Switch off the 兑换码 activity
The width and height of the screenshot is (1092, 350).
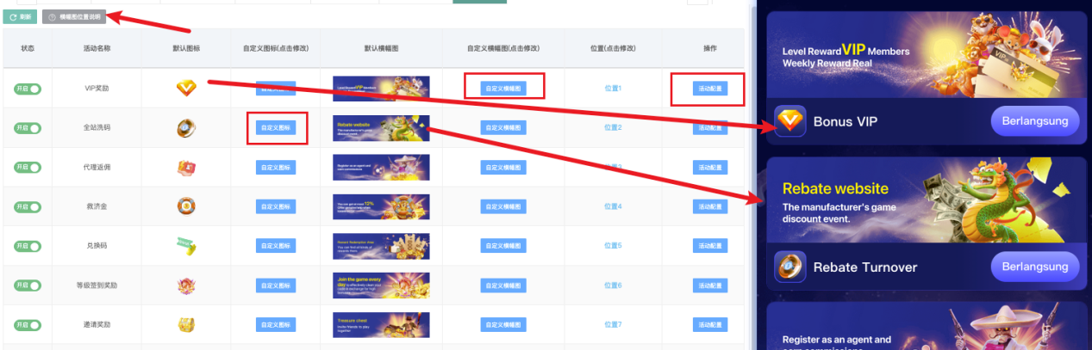click(28, 246)
